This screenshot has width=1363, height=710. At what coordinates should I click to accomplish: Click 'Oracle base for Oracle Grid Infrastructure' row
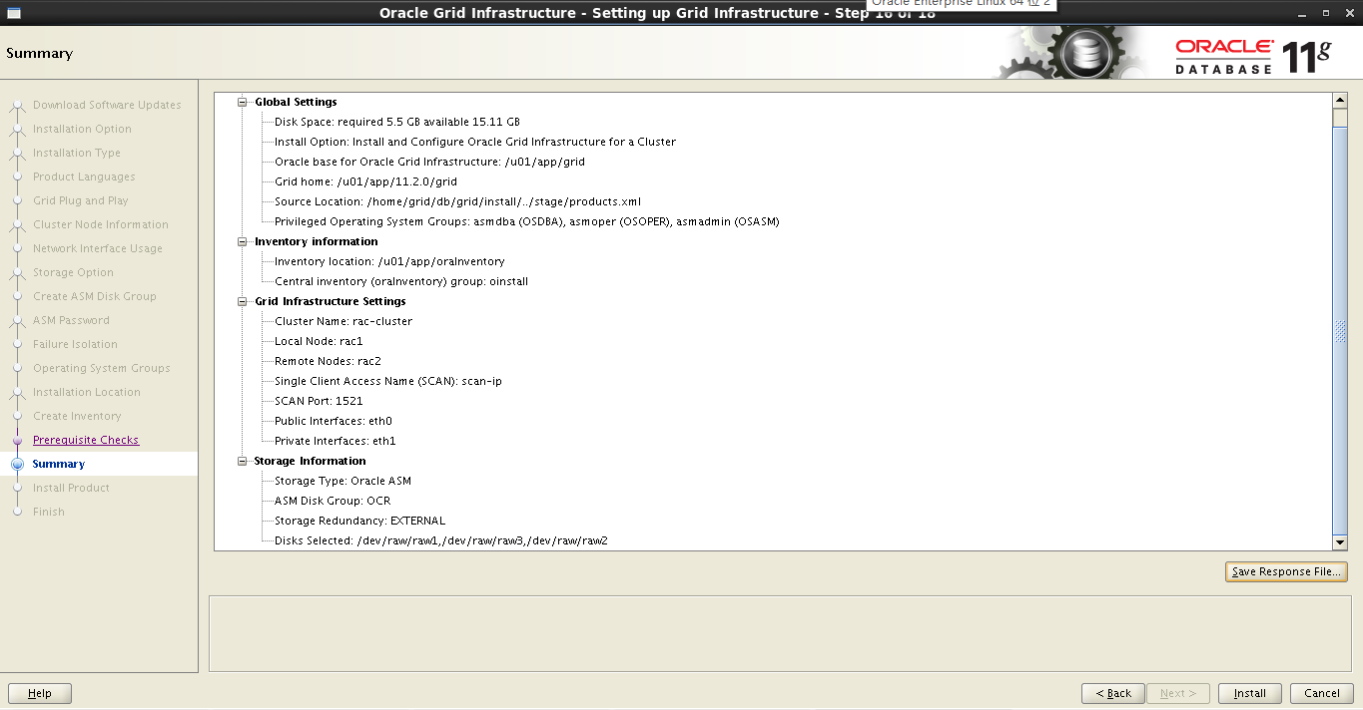click(429, 162)
